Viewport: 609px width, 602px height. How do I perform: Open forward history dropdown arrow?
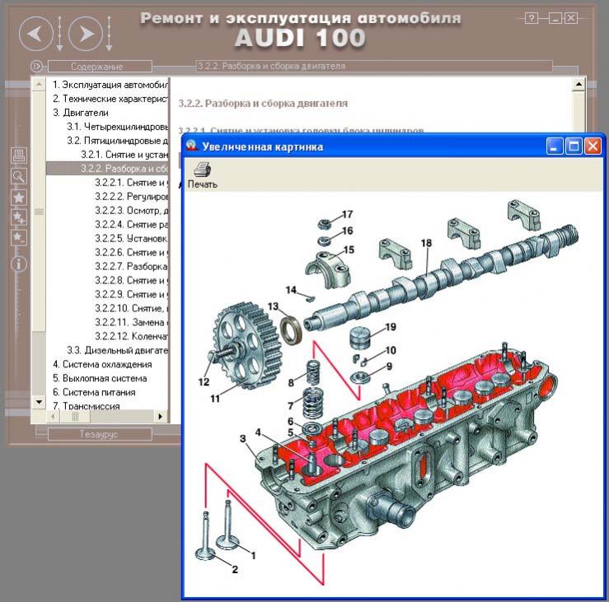click(109, 34)
